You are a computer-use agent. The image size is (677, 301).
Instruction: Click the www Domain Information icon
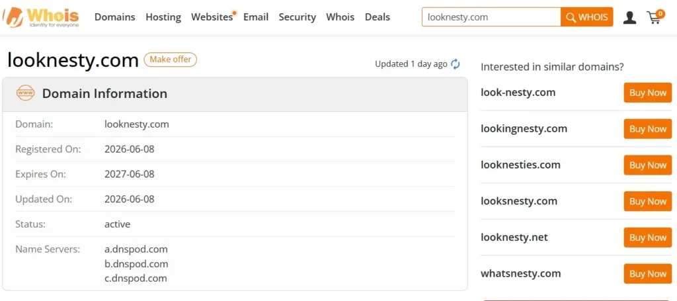coord(26,93)
